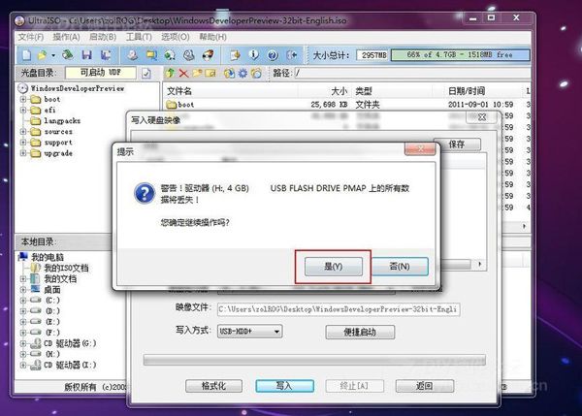The width and height of the screenshot is (582, 416).
Task: Click the 66% of 4.7GB capacity bar
Action: (x=460, y=55)
